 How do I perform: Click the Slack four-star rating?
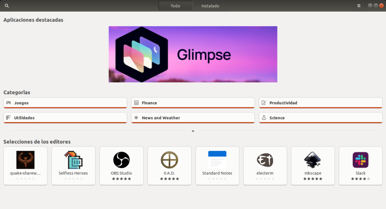pyautogui.click(x=360, y=179)
